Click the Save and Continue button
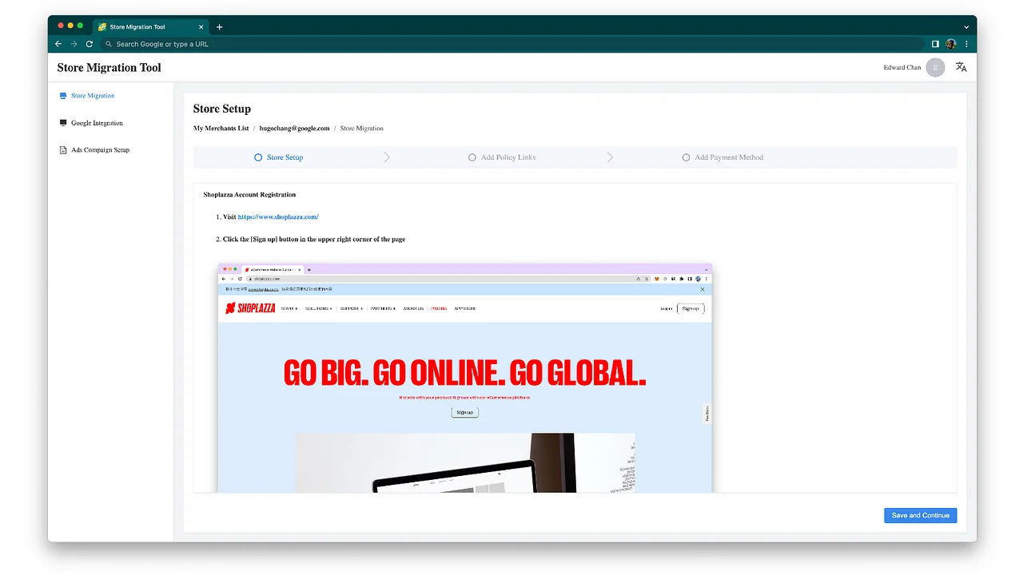The width and height of the screenshot is (1023, 575). [x=920, y=515]
